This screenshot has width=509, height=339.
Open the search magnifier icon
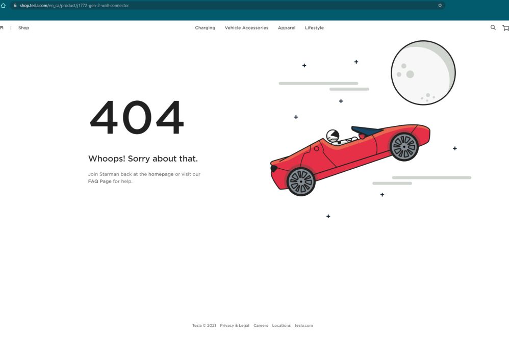(x=493, y=28)
